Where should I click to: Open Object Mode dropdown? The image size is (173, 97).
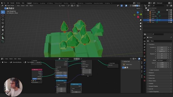10,6
